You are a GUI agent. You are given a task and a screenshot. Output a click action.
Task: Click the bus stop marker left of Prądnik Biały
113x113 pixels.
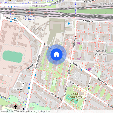pyautogui.click(x=12, y=7)
